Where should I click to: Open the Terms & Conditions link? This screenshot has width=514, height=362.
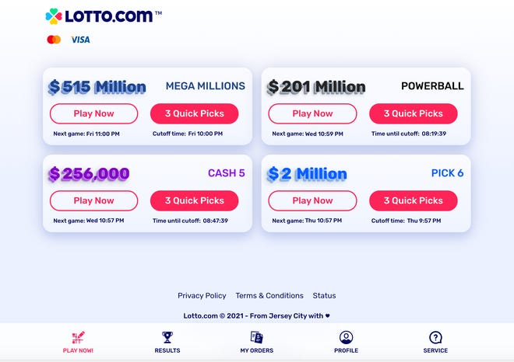pyautogui.click(x=269, y=295)
